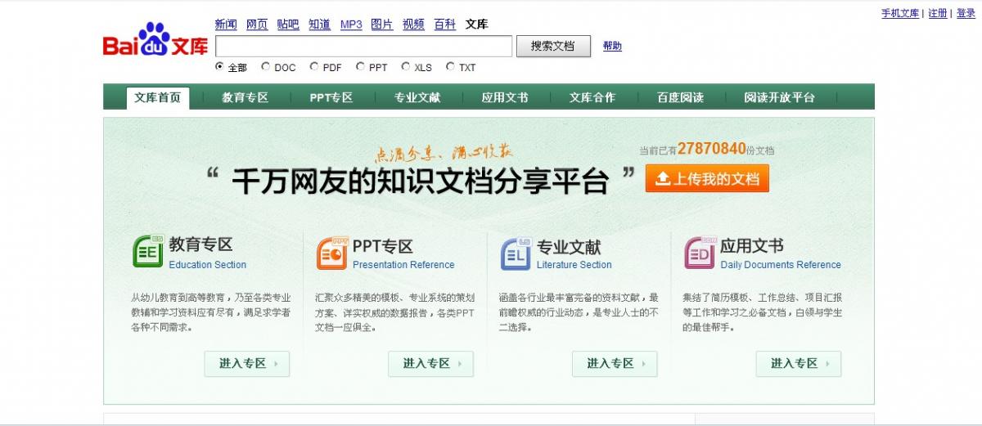Open the 百度阅读 navigation tab
Viewport: 982px width, 426px height.
tap(680, 97)
